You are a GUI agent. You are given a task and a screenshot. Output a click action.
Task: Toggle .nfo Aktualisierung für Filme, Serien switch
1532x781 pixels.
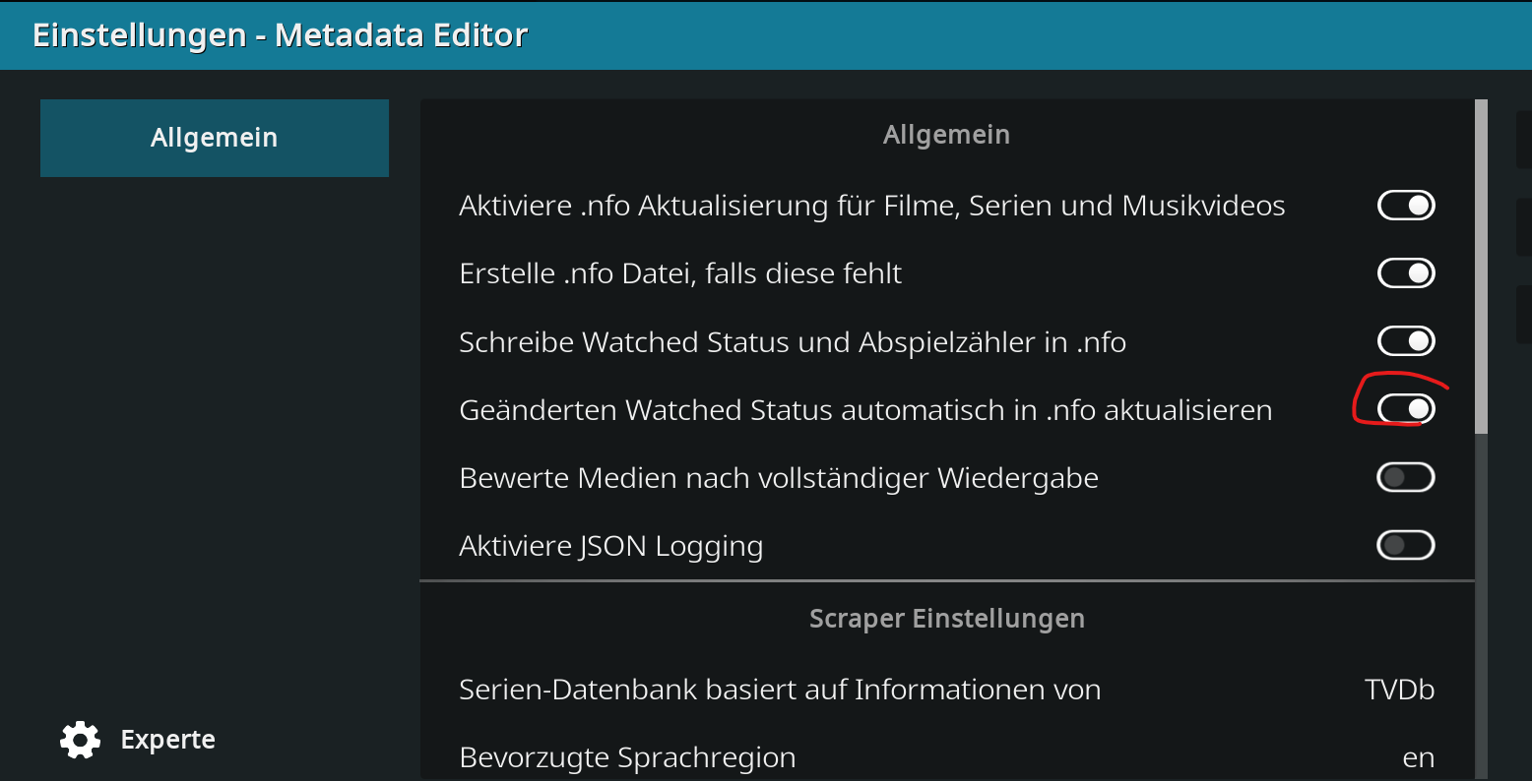pyautogui.click(x=1405, y=206)
